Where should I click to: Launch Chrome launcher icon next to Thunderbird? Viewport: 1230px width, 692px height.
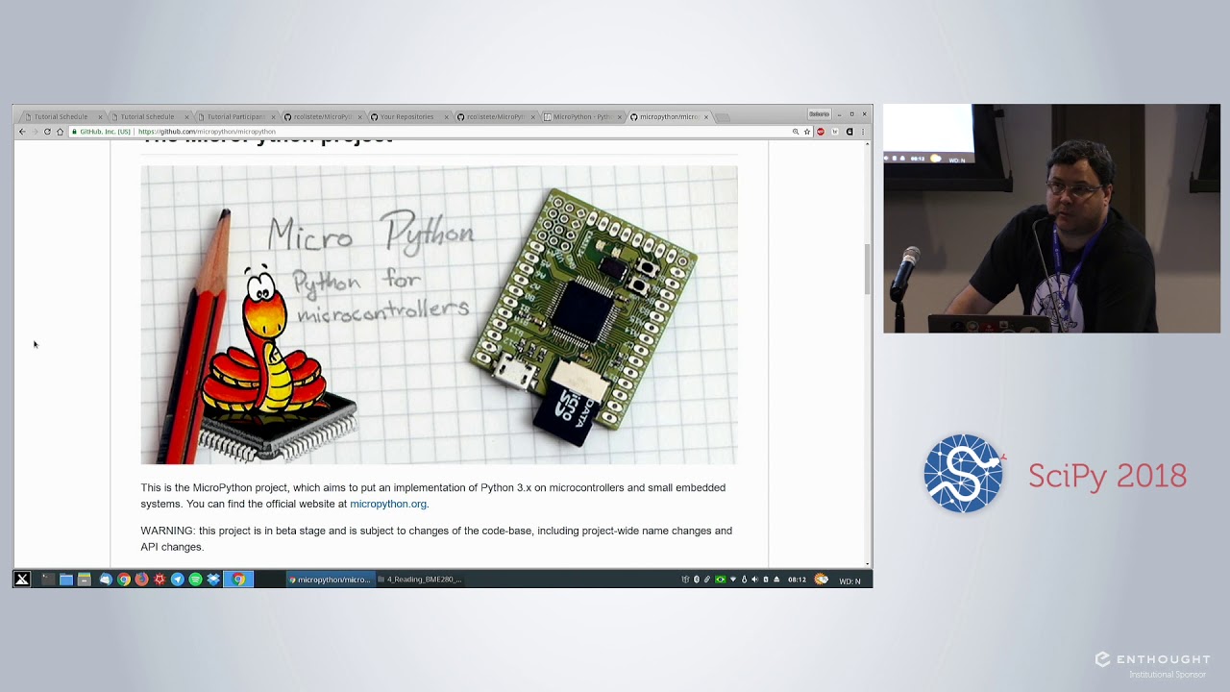click(124, 580)
